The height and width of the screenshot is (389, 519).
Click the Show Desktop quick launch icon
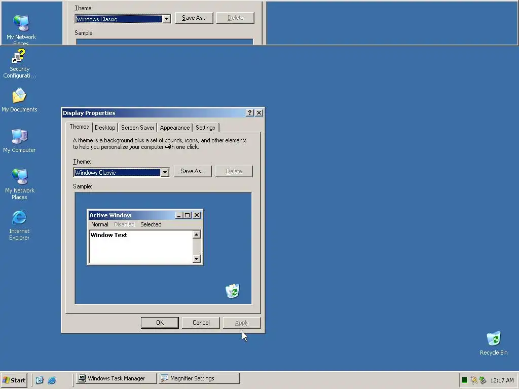40,380
